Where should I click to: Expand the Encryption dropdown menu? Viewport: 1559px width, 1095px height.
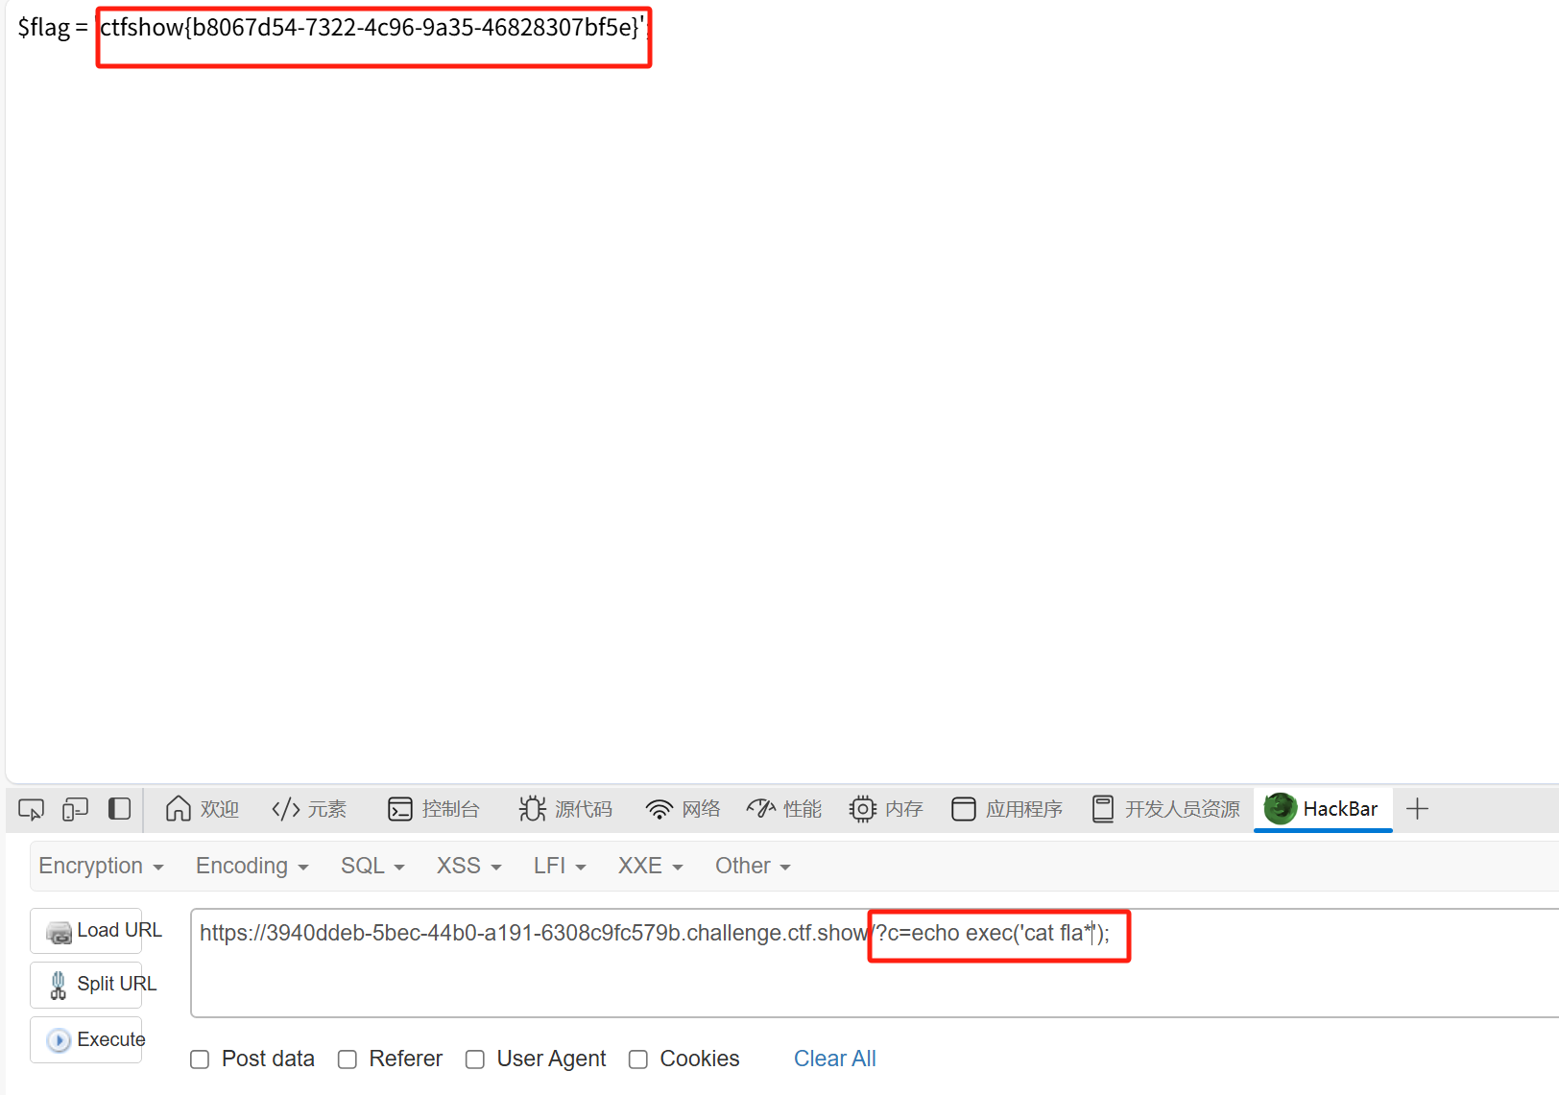point(101,866)
